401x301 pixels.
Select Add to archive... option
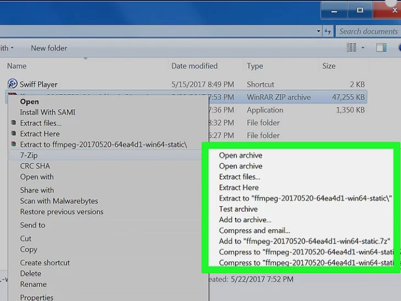tap(245, 220)
